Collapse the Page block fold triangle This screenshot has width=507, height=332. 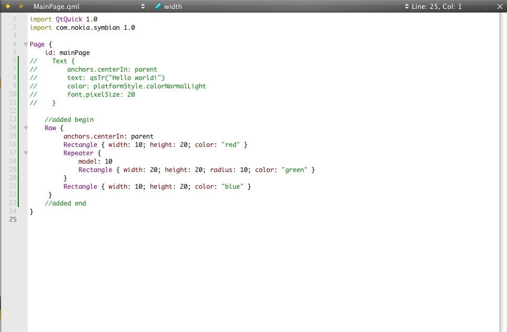pyautogui.click(x=26, y=44)
